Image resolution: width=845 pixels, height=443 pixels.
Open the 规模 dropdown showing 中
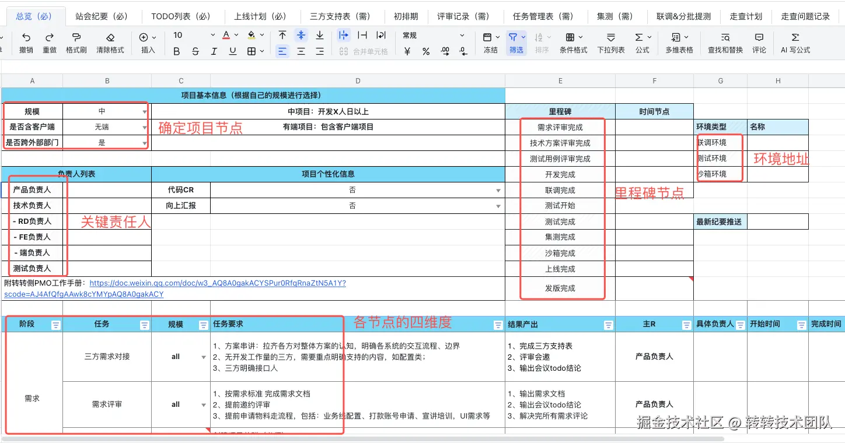pos(145,111)
